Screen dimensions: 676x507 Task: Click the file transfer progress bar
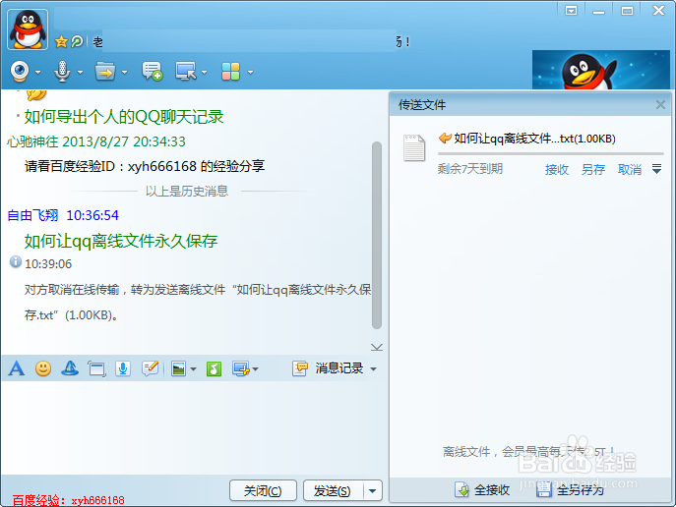(551, 153)
